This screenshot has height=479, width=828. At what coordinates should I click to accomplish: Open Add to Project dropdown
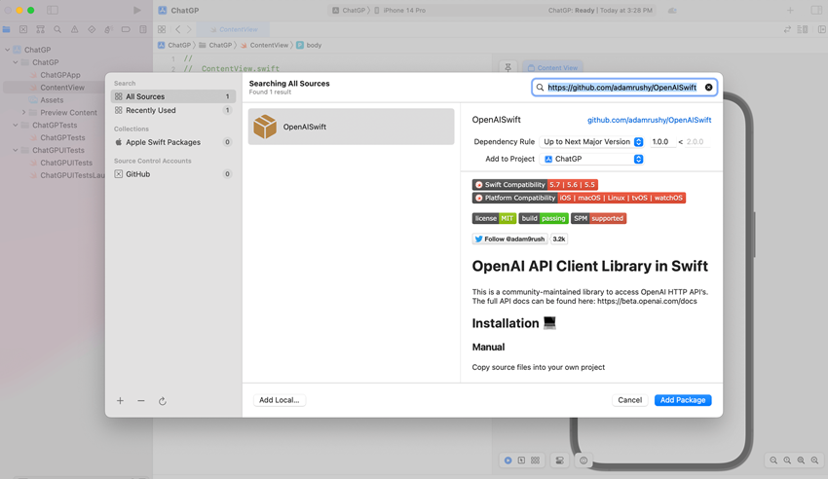tap(592, 159)
